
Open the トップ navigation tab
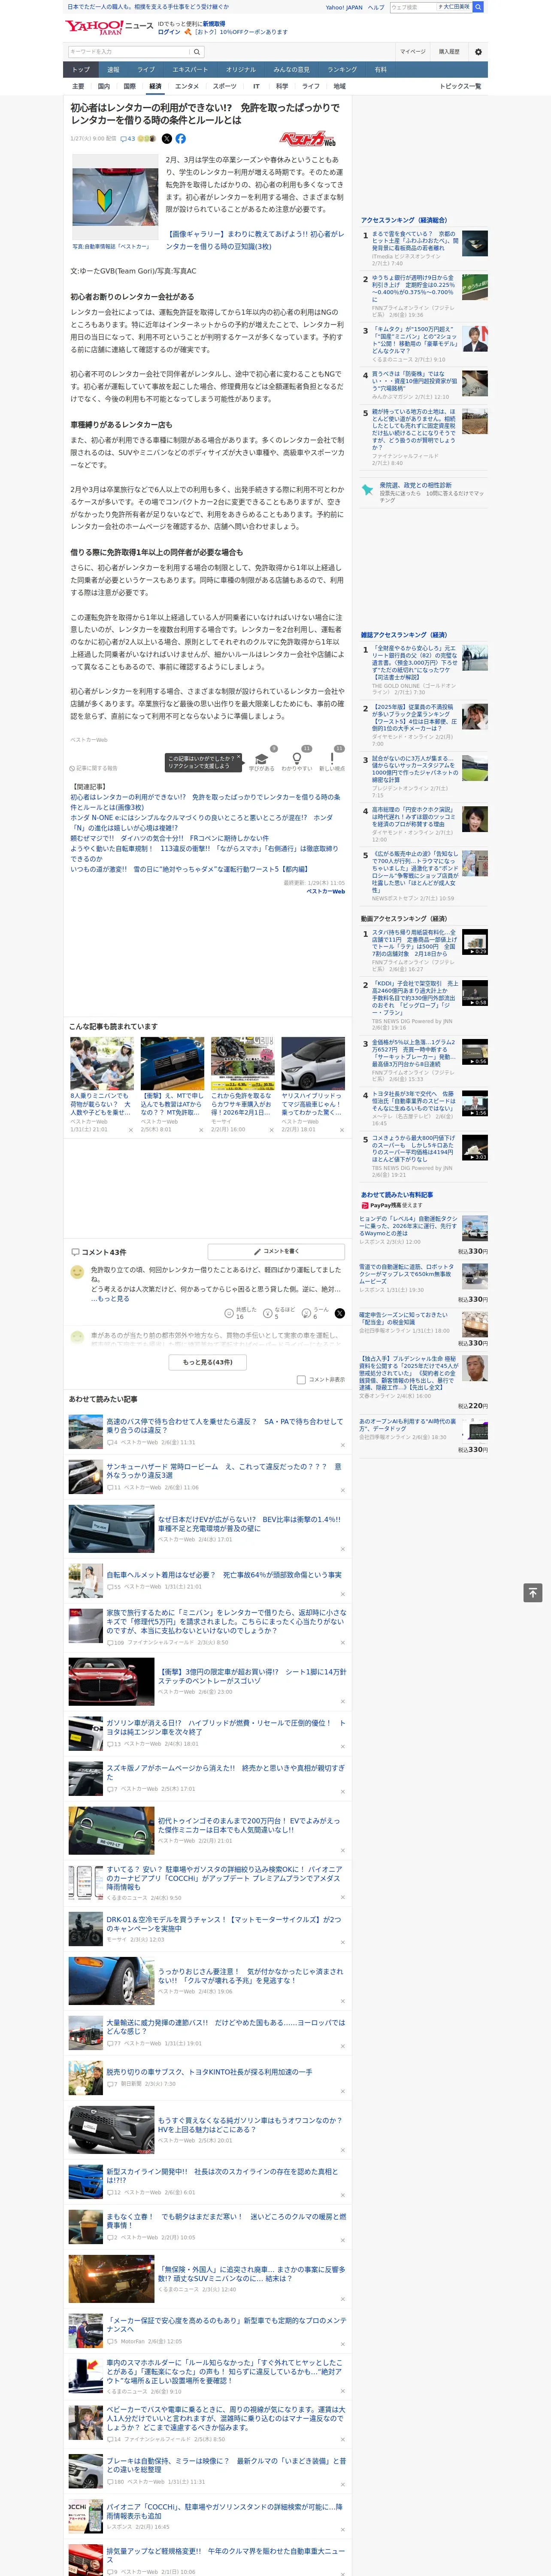(x=81, y=70)
